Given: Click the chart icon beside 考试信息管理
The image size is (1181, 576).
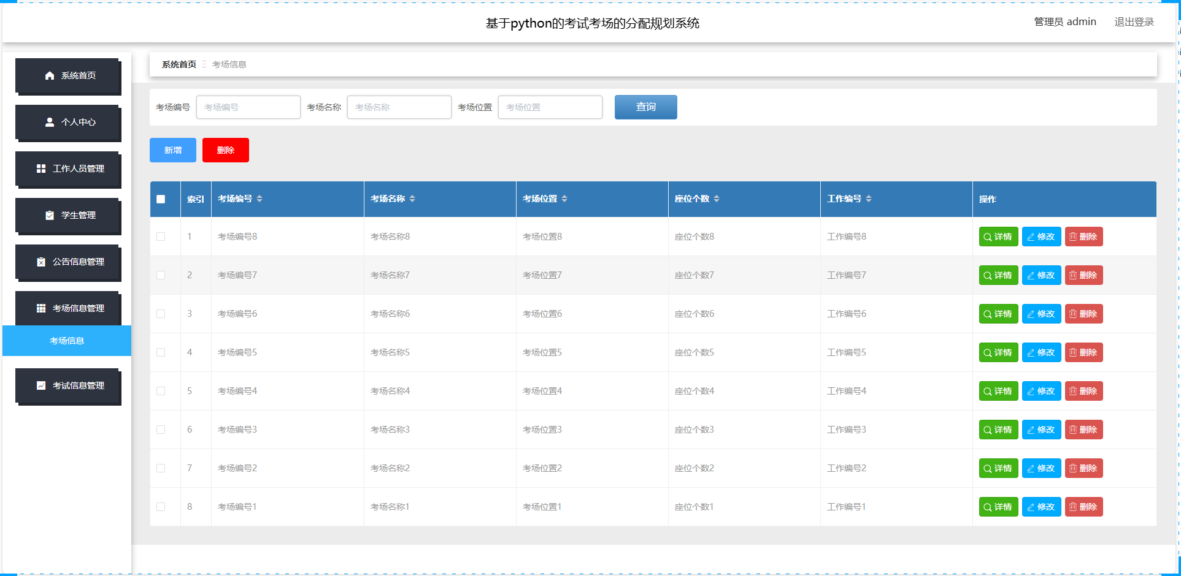Looking at the screenshot, I should (x=41, y=385).
